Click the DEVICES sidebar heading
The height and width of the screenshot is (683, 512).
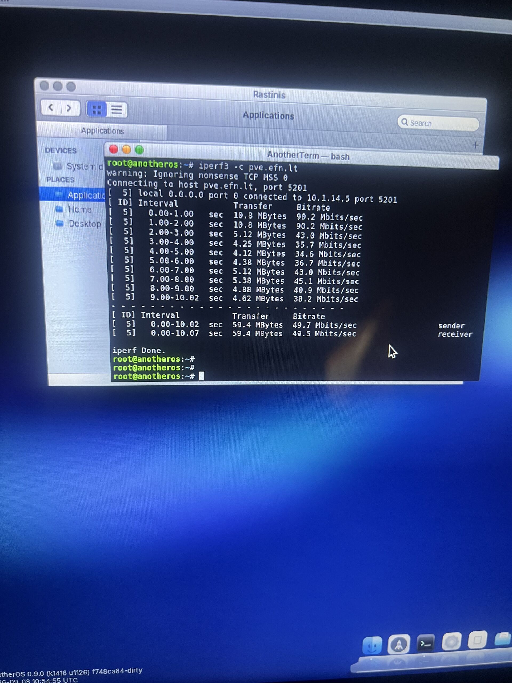point(61,150)
